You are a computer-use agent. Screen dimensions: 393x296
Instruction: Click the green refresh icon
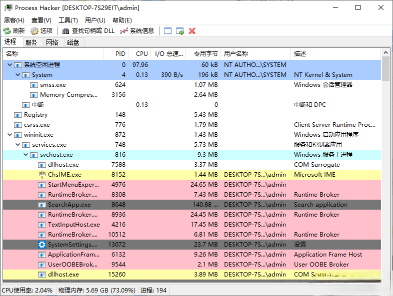click(x=7, y=31)
